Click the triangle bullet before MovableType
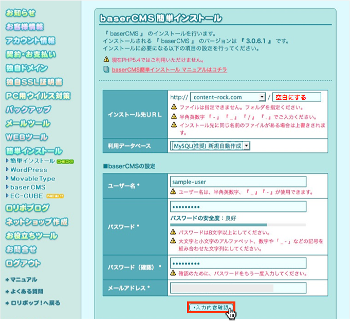Image resolution: width=350 pixels, height=321 pixels. [x=7, y=179]
